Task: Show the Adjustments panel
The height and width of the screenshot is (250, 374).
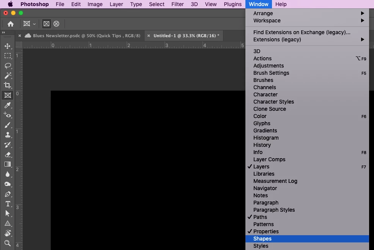Action: 307,66
